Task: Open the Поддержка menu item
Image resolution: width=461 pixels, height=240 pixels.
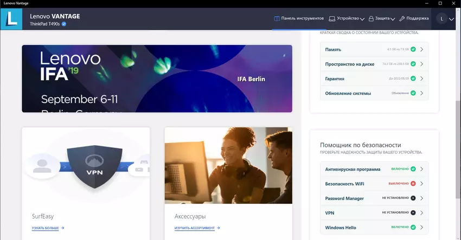Action: coord(414,18)
